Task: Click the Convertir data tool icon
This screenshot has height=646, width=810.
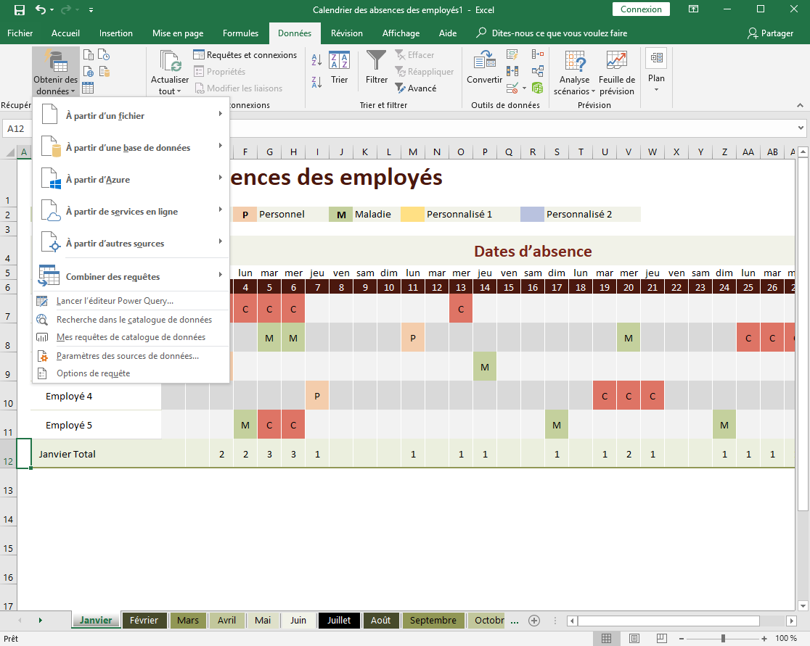Action: coord(484,62)
